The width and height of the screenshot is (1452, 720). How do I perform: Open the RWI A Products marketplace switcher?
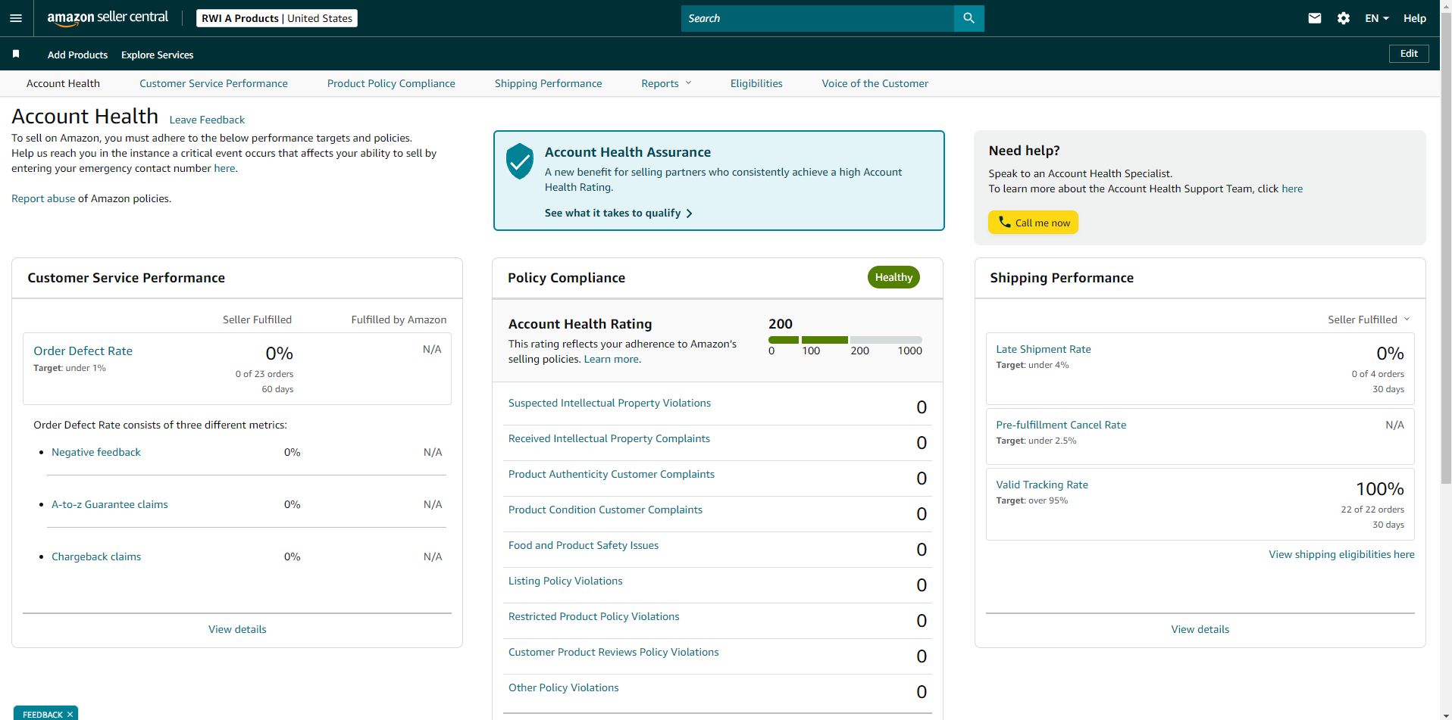277,18
